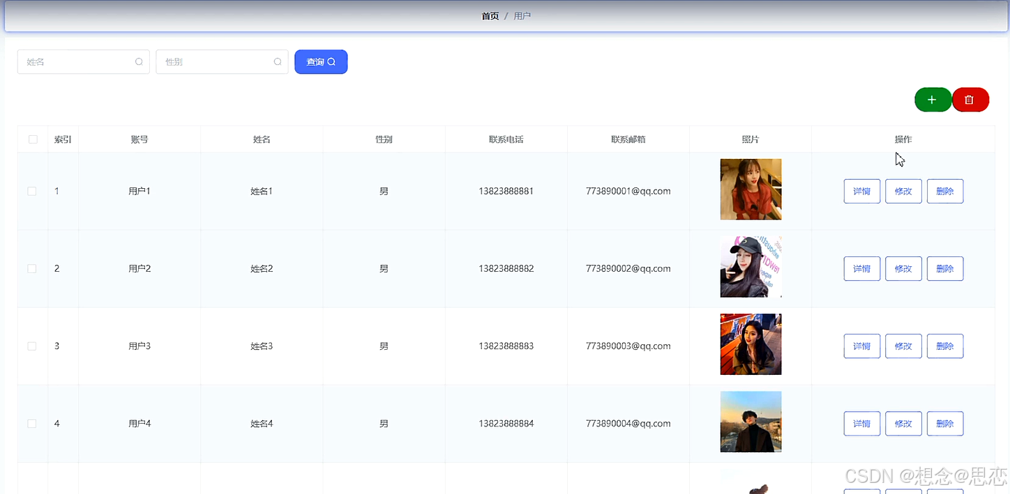Select name cell 姓名3
Image resolution: width=1010 pixels, height=494 pixels.
pos(262,346)
